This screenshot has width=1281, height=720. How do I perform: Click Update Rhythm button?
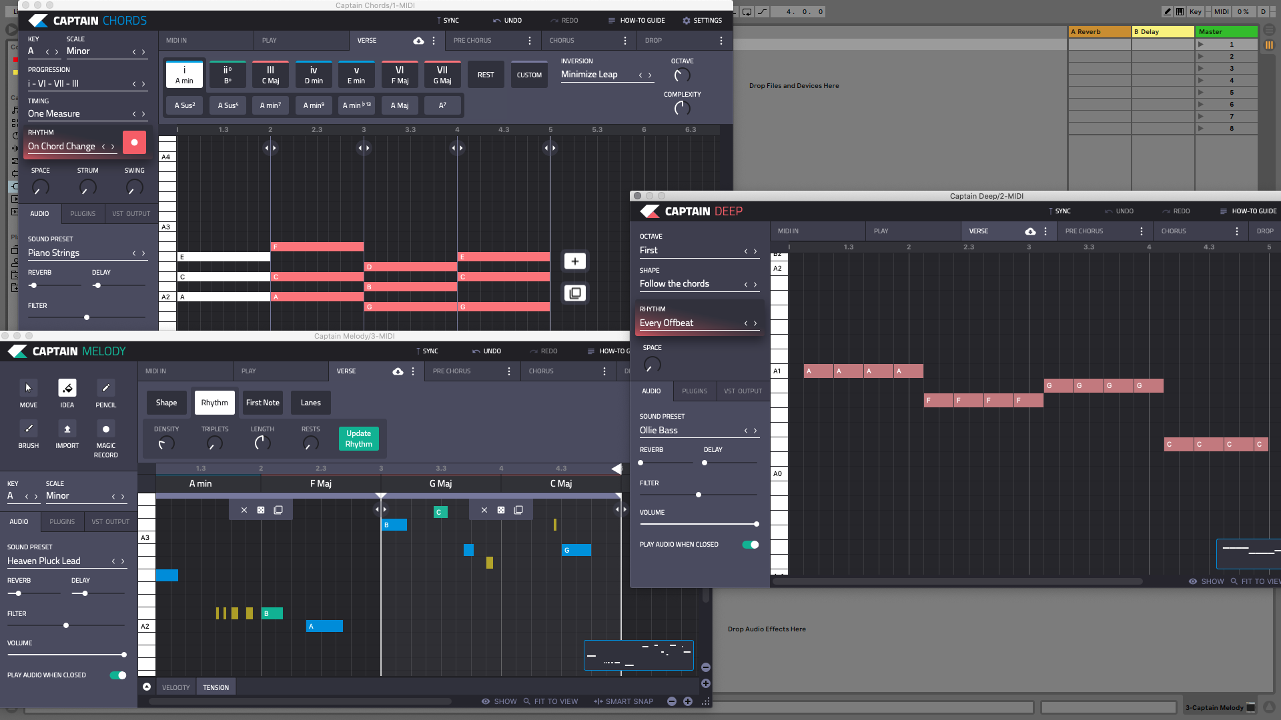point(358,439)
